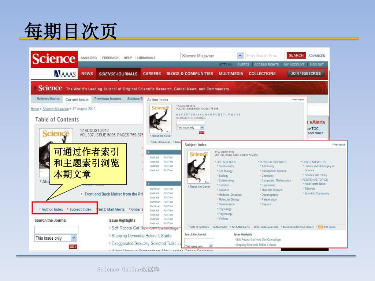This screenshot has height=281, width=375.
Task: Open Exaggerated Sexually Selected Traits highlight
Action: [146, 243]
